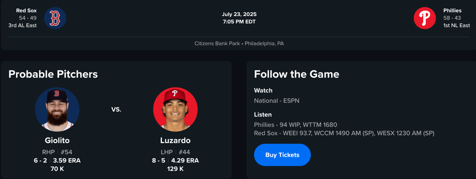Click the Probable Pitchers heading
This screenshot has height=179, width=476.
point(53,74)
